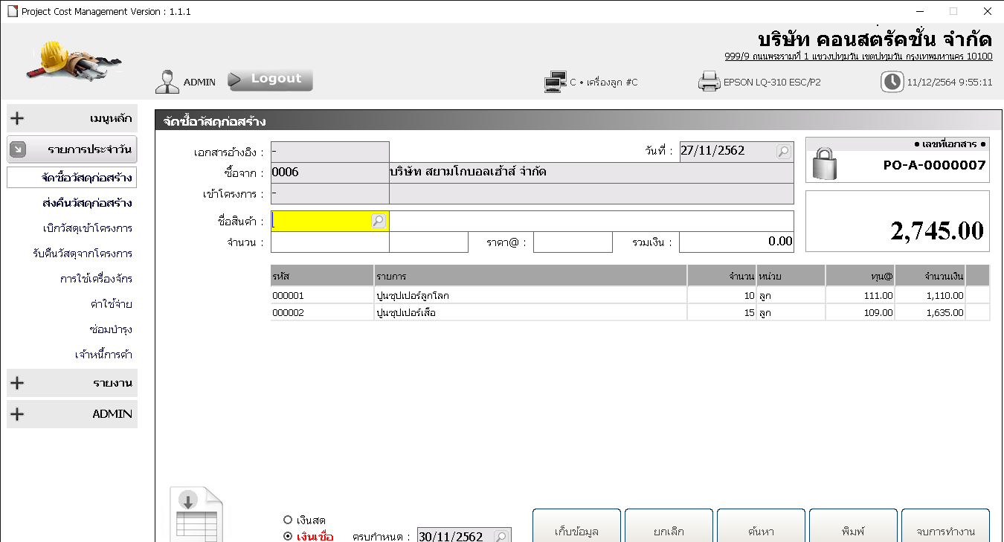Open เบิกวัสดุเข้าโครงการ menu item
The width and height of the screenshot is (1004, 542).
(87, 228)
